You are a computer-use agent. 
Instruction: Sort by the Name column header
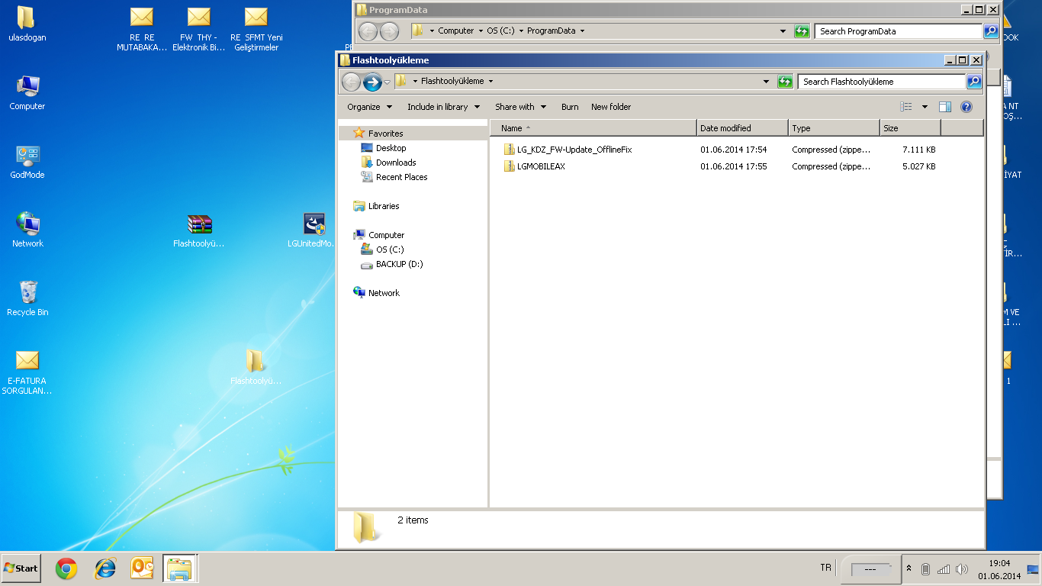[593, 128]
